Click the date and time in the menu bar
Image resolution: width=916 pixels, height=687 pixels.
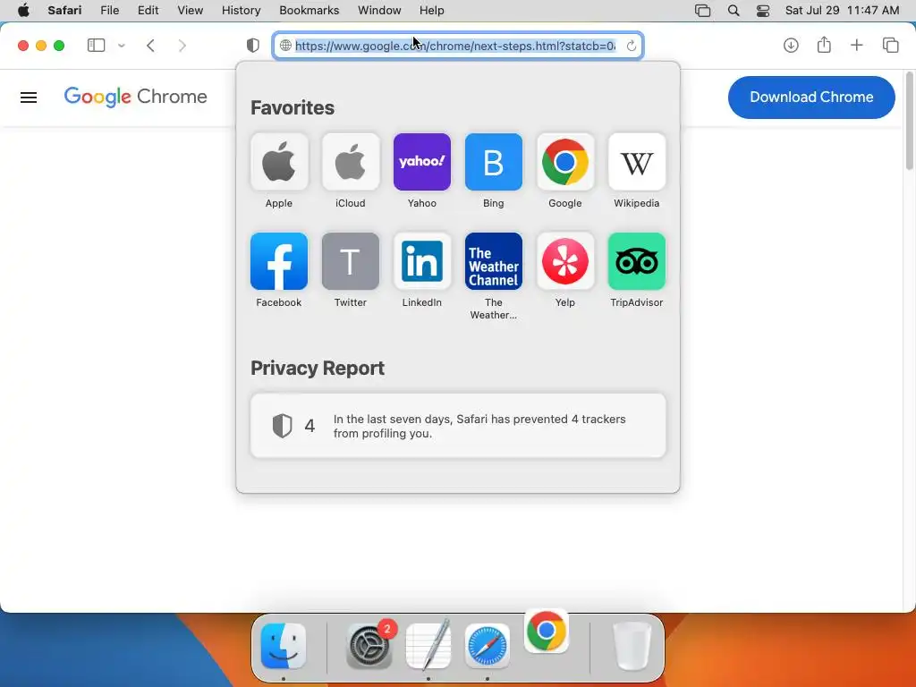point(842,11)
